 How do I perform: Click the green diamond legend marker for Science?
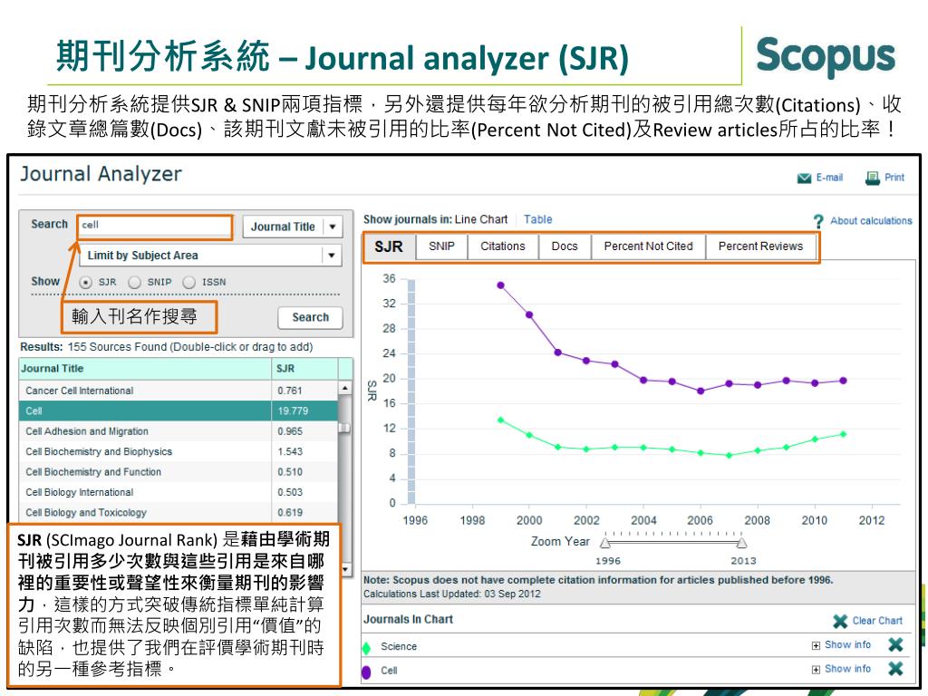pos(366,647)
